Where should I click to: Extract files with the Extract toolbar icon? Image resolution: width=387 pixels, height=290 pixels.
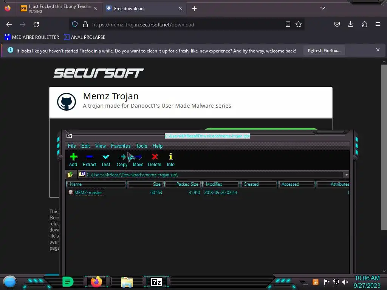point(89,160)
